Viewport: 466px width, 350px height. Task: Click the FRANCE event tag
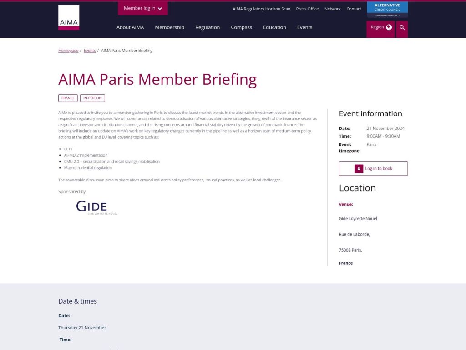[x=67, y=98]
